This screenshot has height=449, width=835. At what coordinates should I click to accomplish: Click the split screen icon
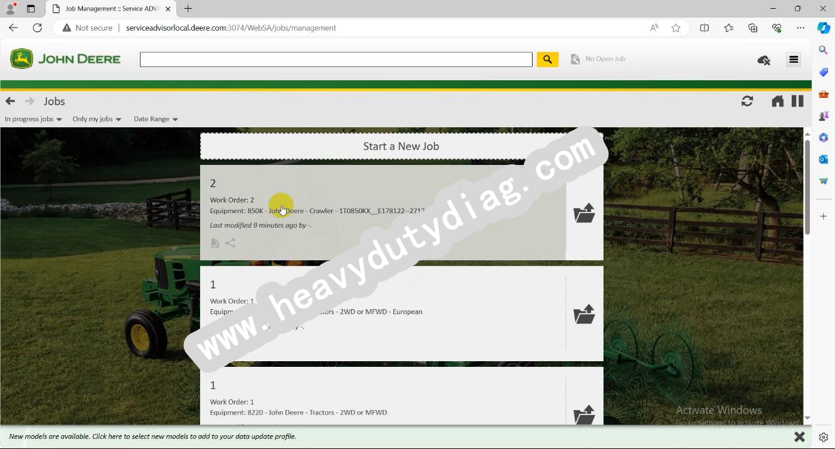(705, 28)
